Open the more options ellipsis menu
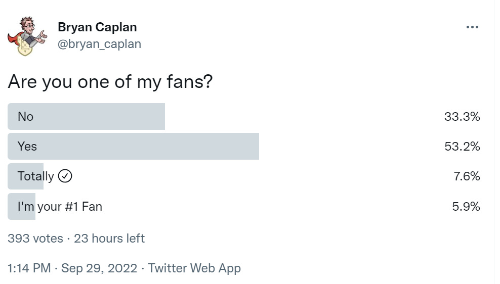 pos(472,27)
